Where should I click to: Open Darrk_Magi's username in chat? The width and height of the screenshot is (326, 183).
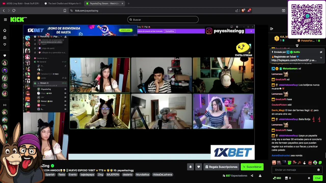(278, 110)
